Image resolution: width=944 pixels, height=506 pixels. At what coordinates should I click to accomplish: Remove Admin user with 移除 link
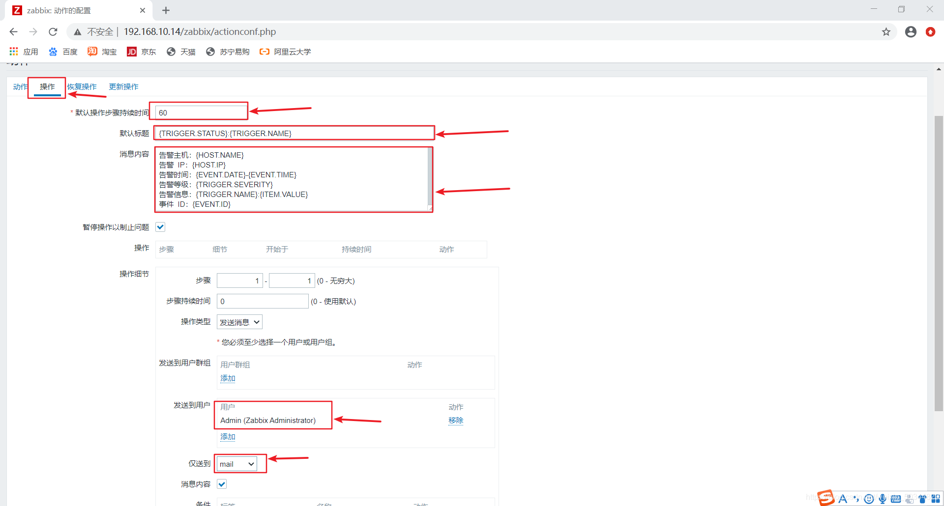(456, 421)
